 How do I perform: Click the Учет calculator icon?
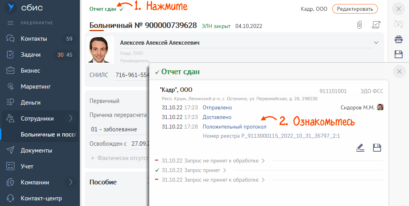(x=10, y=166)
